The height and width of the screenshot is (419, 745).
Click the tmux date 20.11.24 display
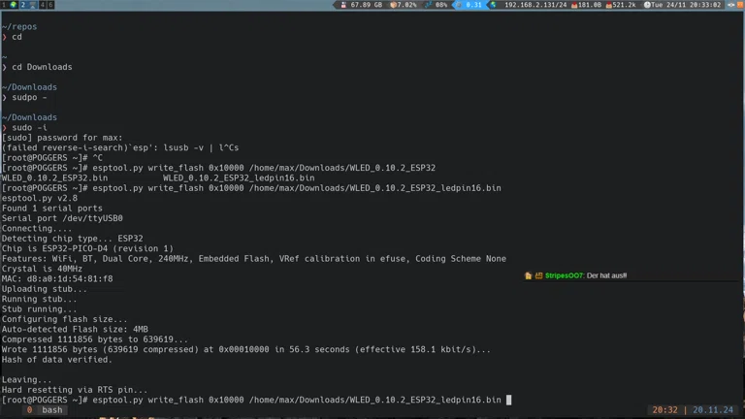click(x=713, y=410)
